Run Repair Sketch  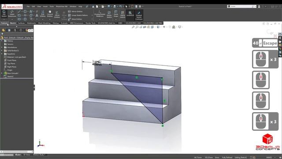(x=109, y=14)
